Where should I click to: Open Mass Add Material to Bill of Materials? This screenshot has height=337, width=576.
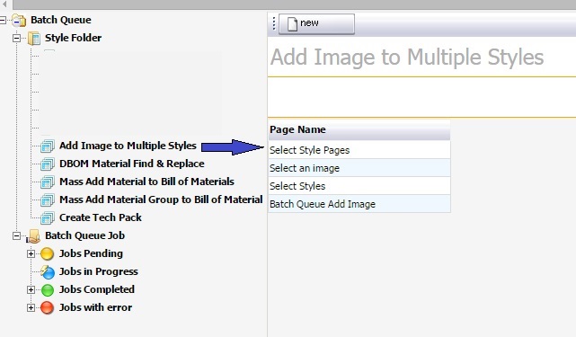146,182
